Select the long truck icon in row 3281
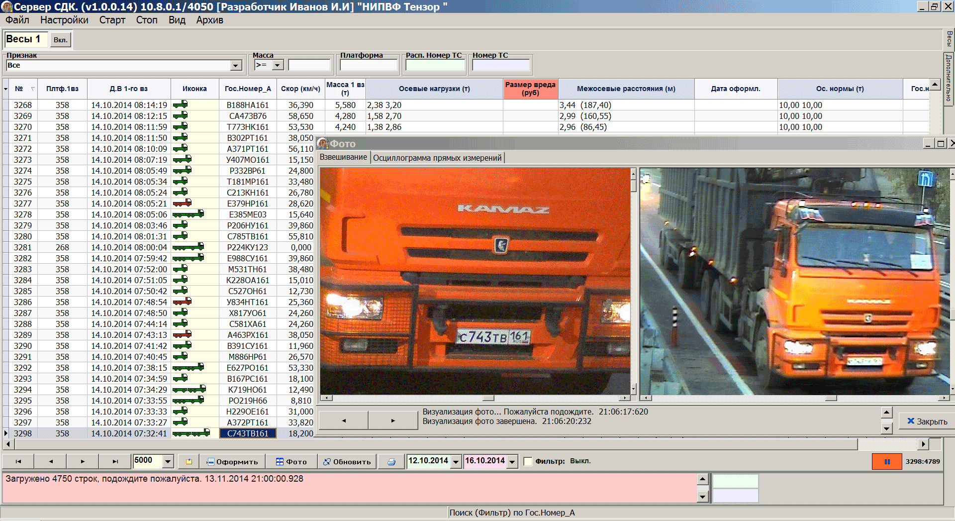Image resolution: width=955 pixels, height=521 pixels. coord(188,247)
